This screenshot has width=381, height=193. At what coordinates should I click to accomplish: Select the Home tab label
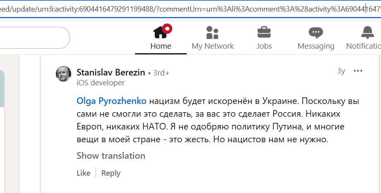pyautogui.click(x=161, y=46)
